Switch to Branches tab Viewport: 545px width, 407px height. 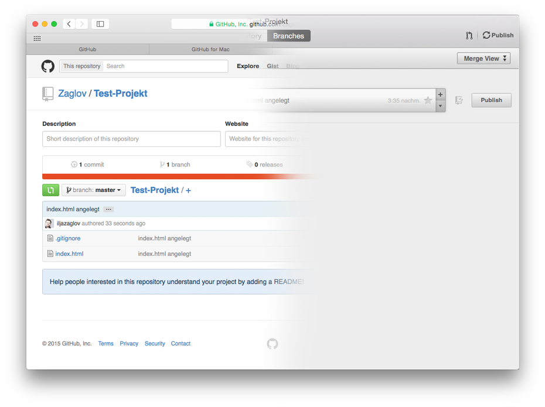[x=288, y=36]
